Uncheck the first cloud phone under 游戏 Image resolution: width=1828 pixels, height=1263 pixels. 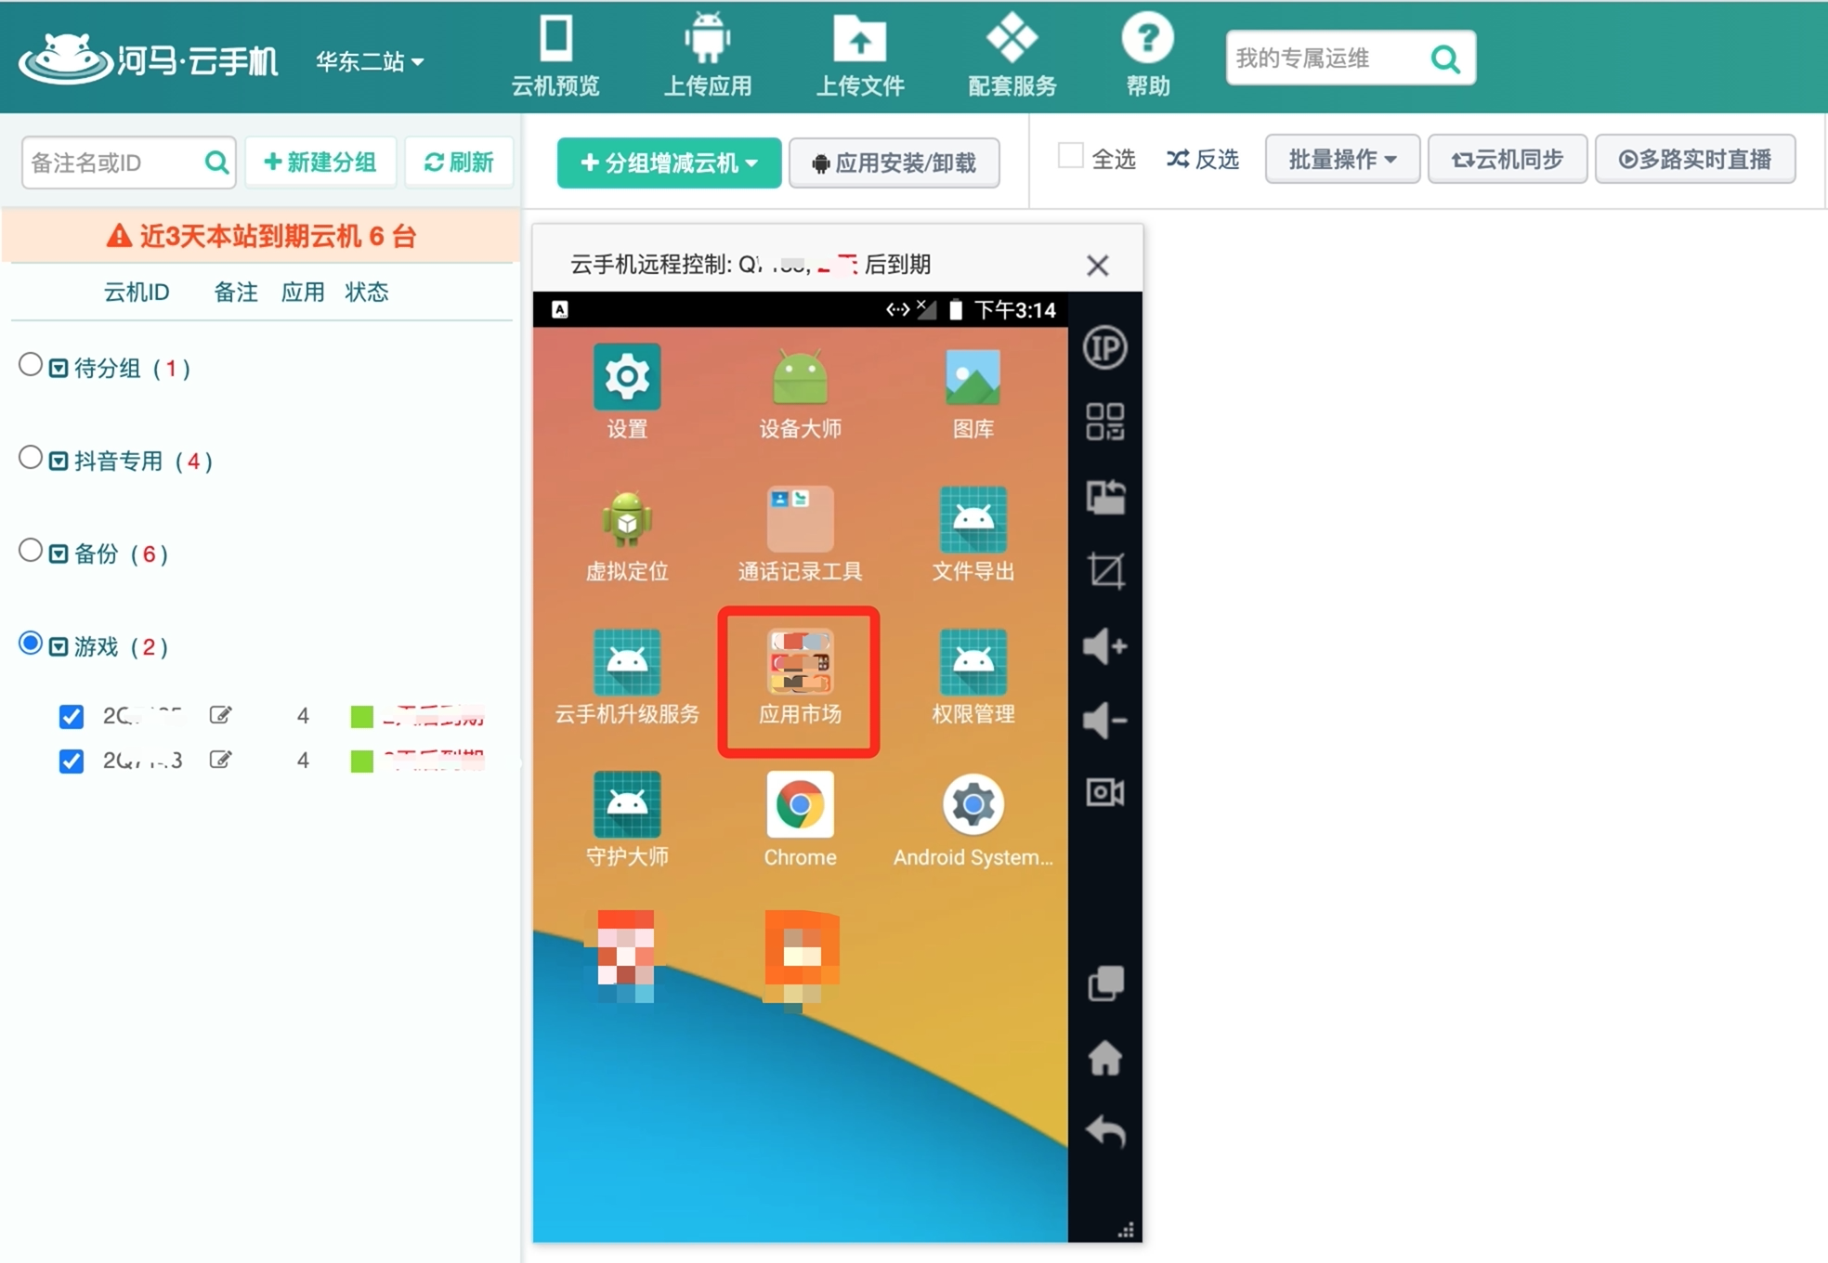(72, 716)
